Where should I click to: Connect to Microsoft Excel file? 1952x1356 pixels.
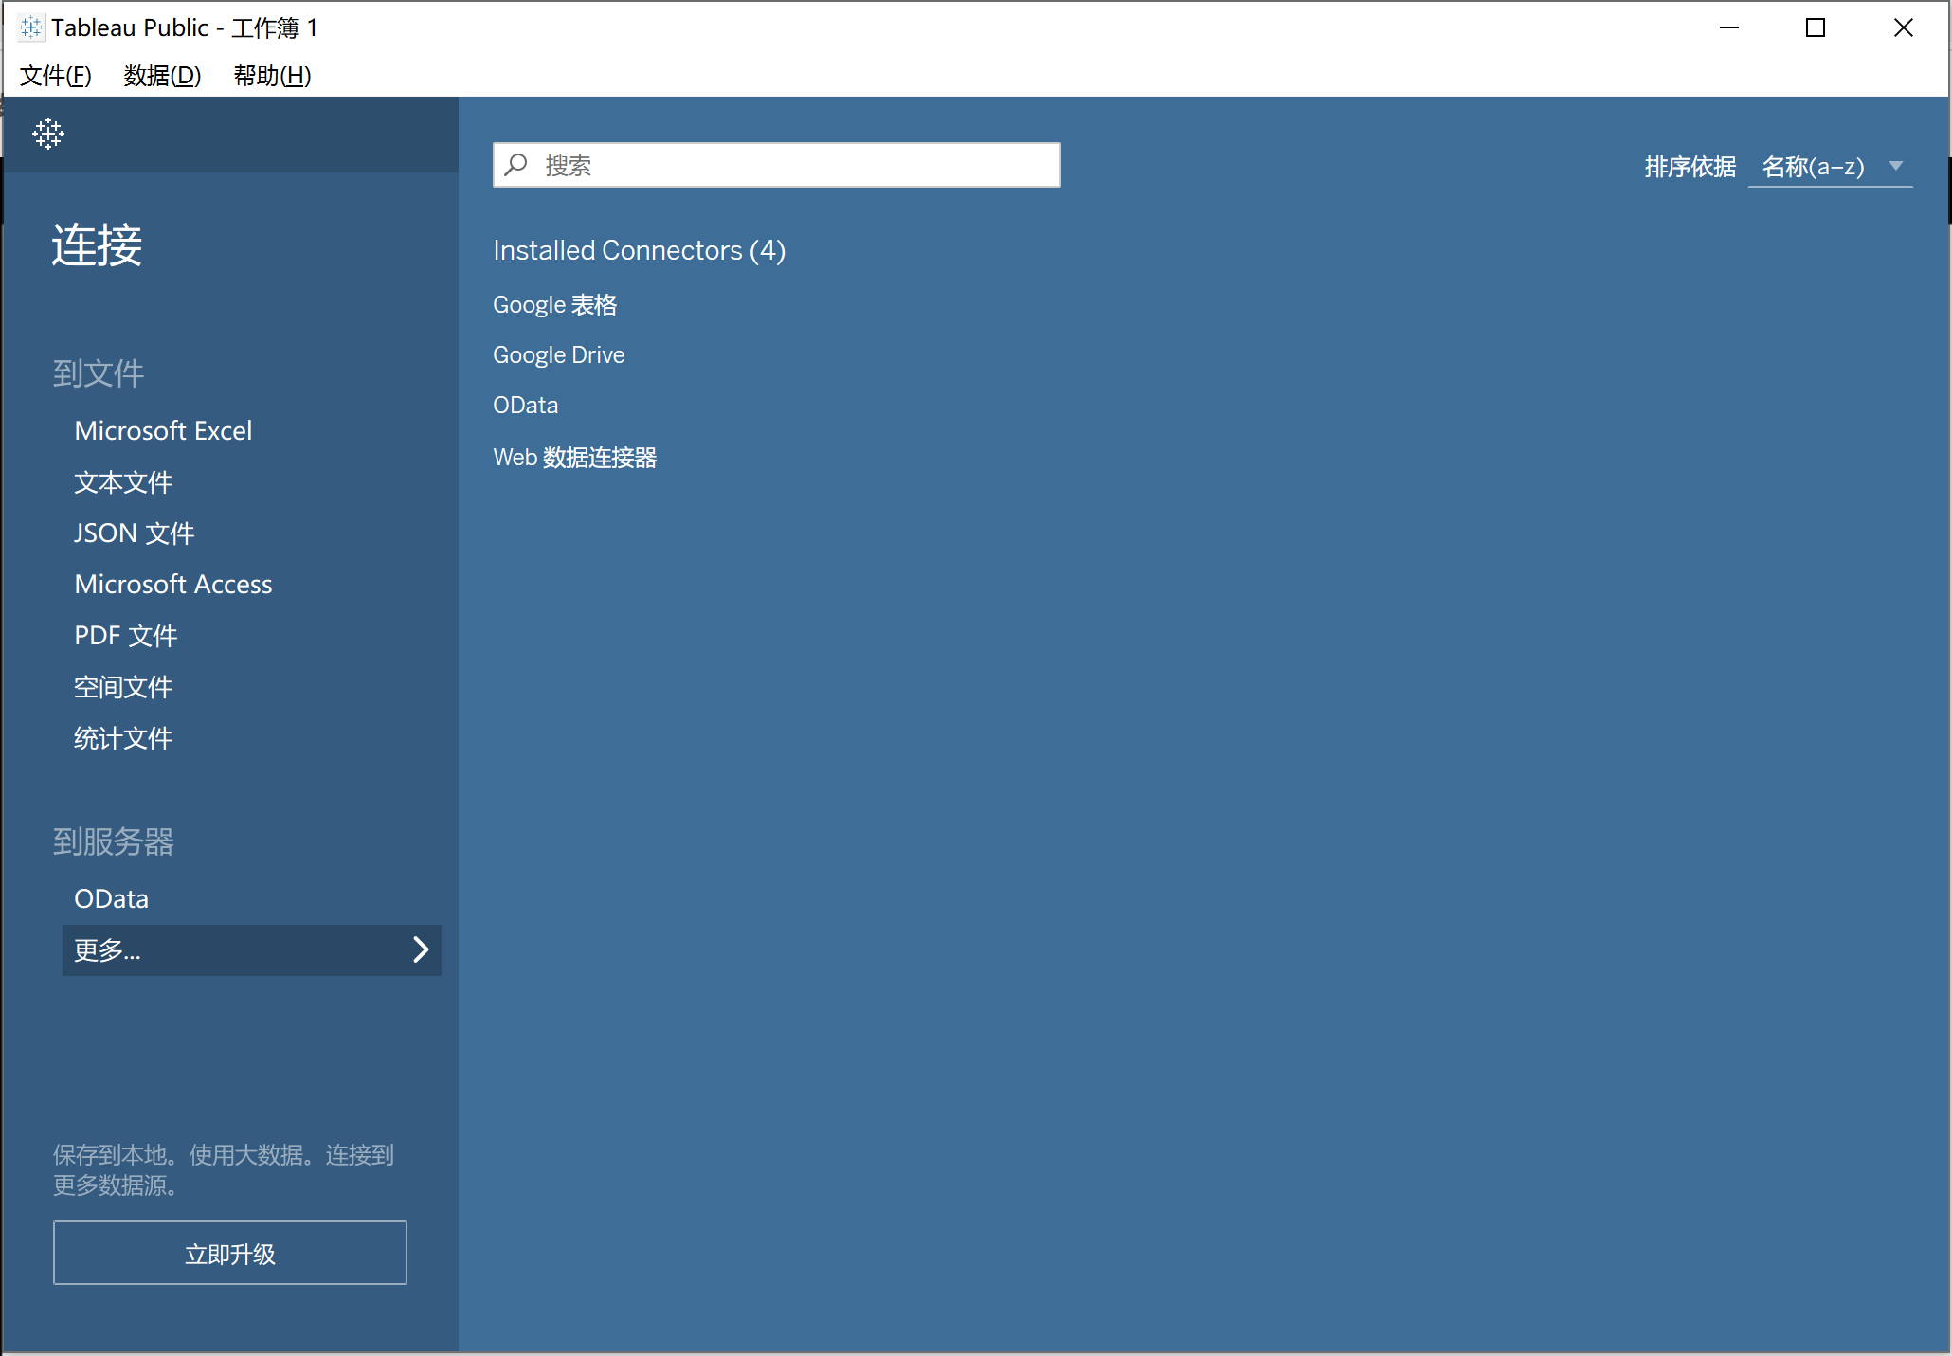coord(163,430)
